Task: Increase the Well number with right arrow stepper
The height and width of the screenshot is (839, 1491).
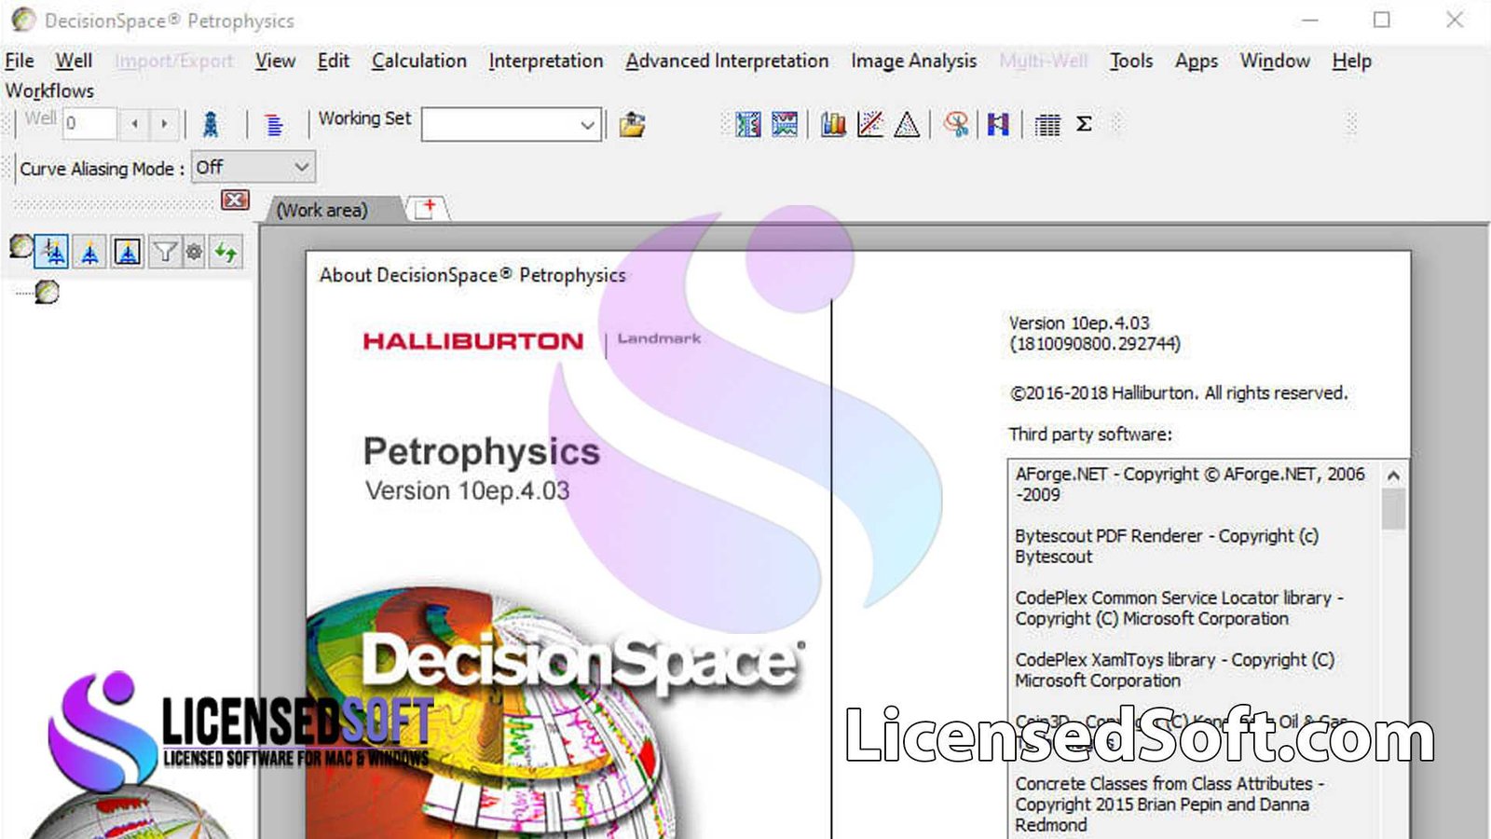Action: coord(164,122)
